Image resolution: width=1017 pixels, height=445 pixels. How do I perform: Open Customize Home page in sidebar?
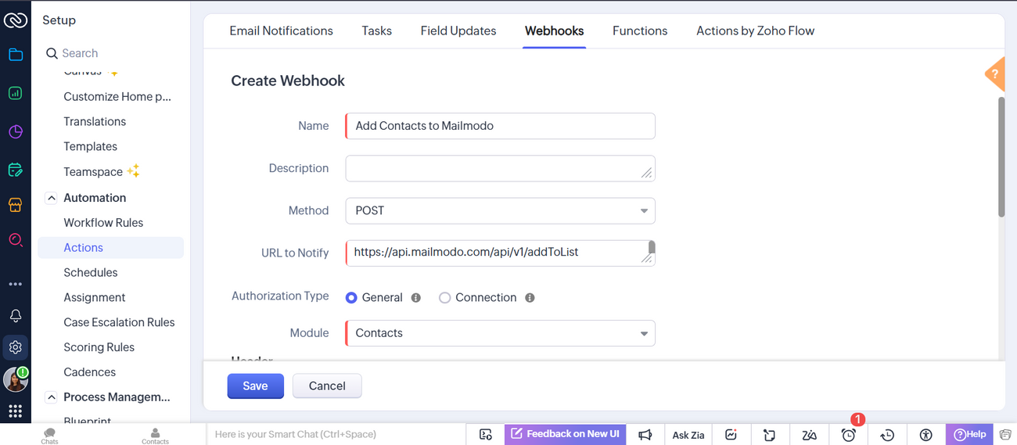click(x=117, y=97)
